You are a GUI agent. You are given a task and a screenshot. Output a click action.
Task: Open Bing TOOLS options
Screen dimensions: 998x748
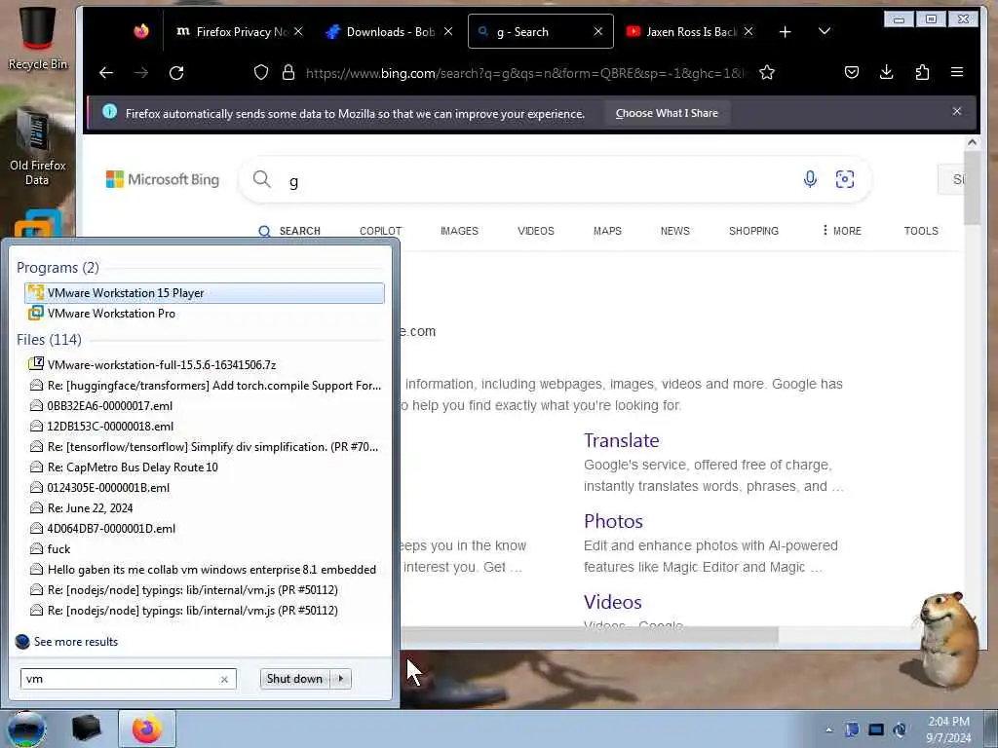click(x=921, y=231)
